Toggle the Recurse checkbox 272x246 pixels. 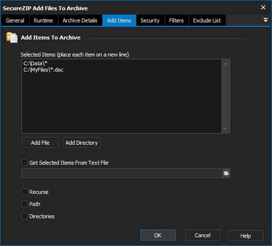[x=24, y=192]
